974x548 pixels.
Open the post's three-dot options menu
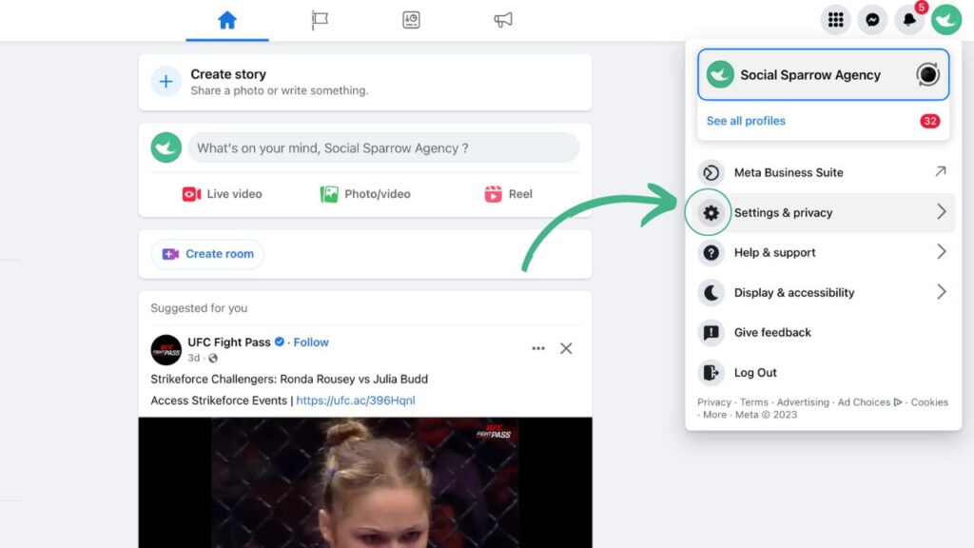pos(538,348)
